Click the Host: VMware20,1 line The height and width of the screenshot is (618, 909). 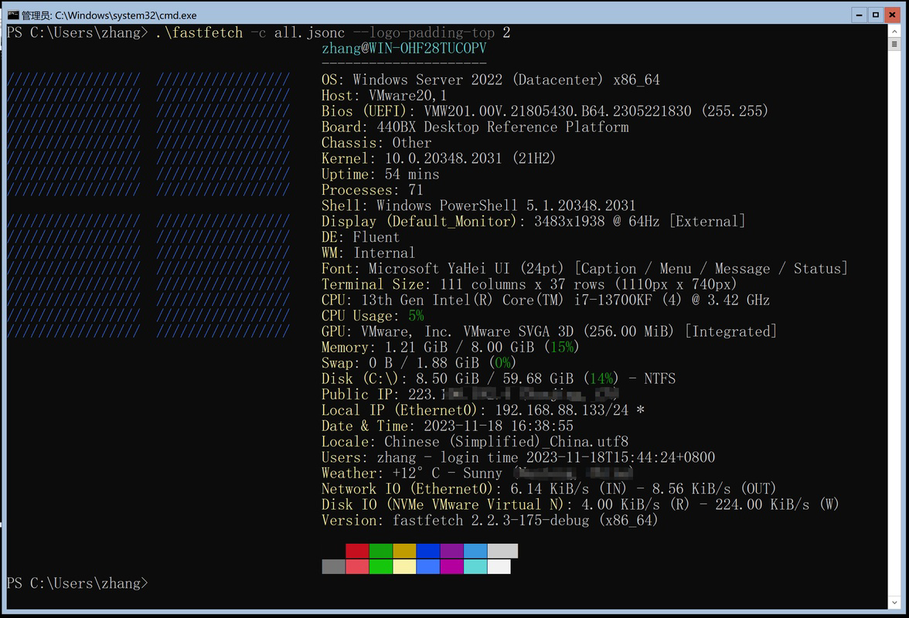coord(383,96)
